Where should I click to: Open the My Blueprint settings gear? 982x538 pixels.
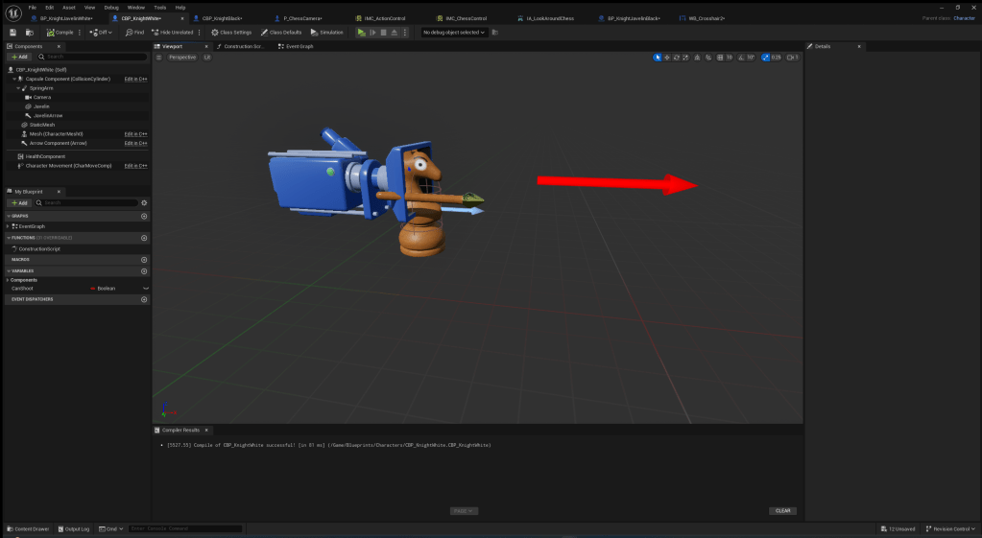point(144,202)
